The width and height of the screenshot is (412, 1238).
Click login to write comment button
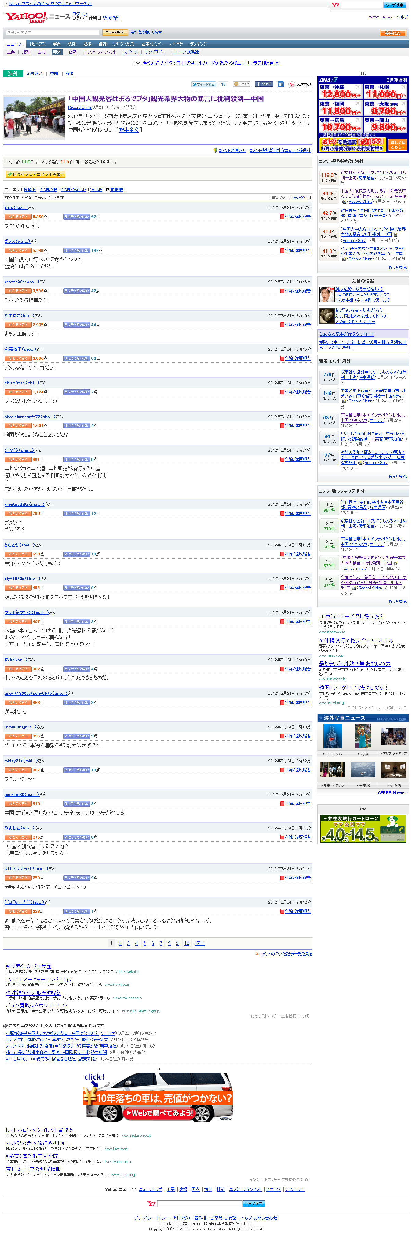point(35,174)
